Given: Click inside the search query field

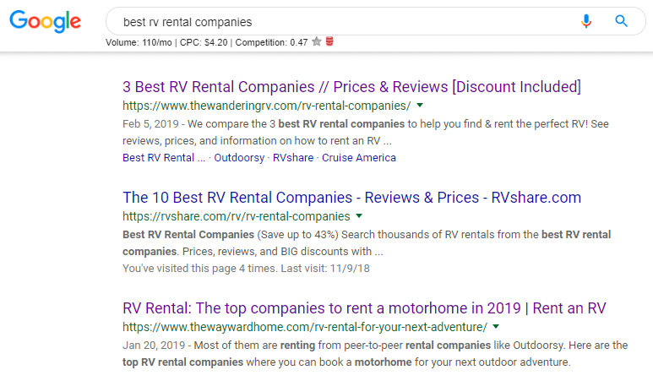Looking at the screenshot, I should (338, 21).
